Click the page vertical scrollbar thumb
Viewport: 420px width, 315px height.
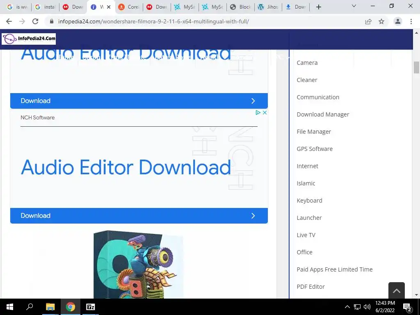pos(416,68)
